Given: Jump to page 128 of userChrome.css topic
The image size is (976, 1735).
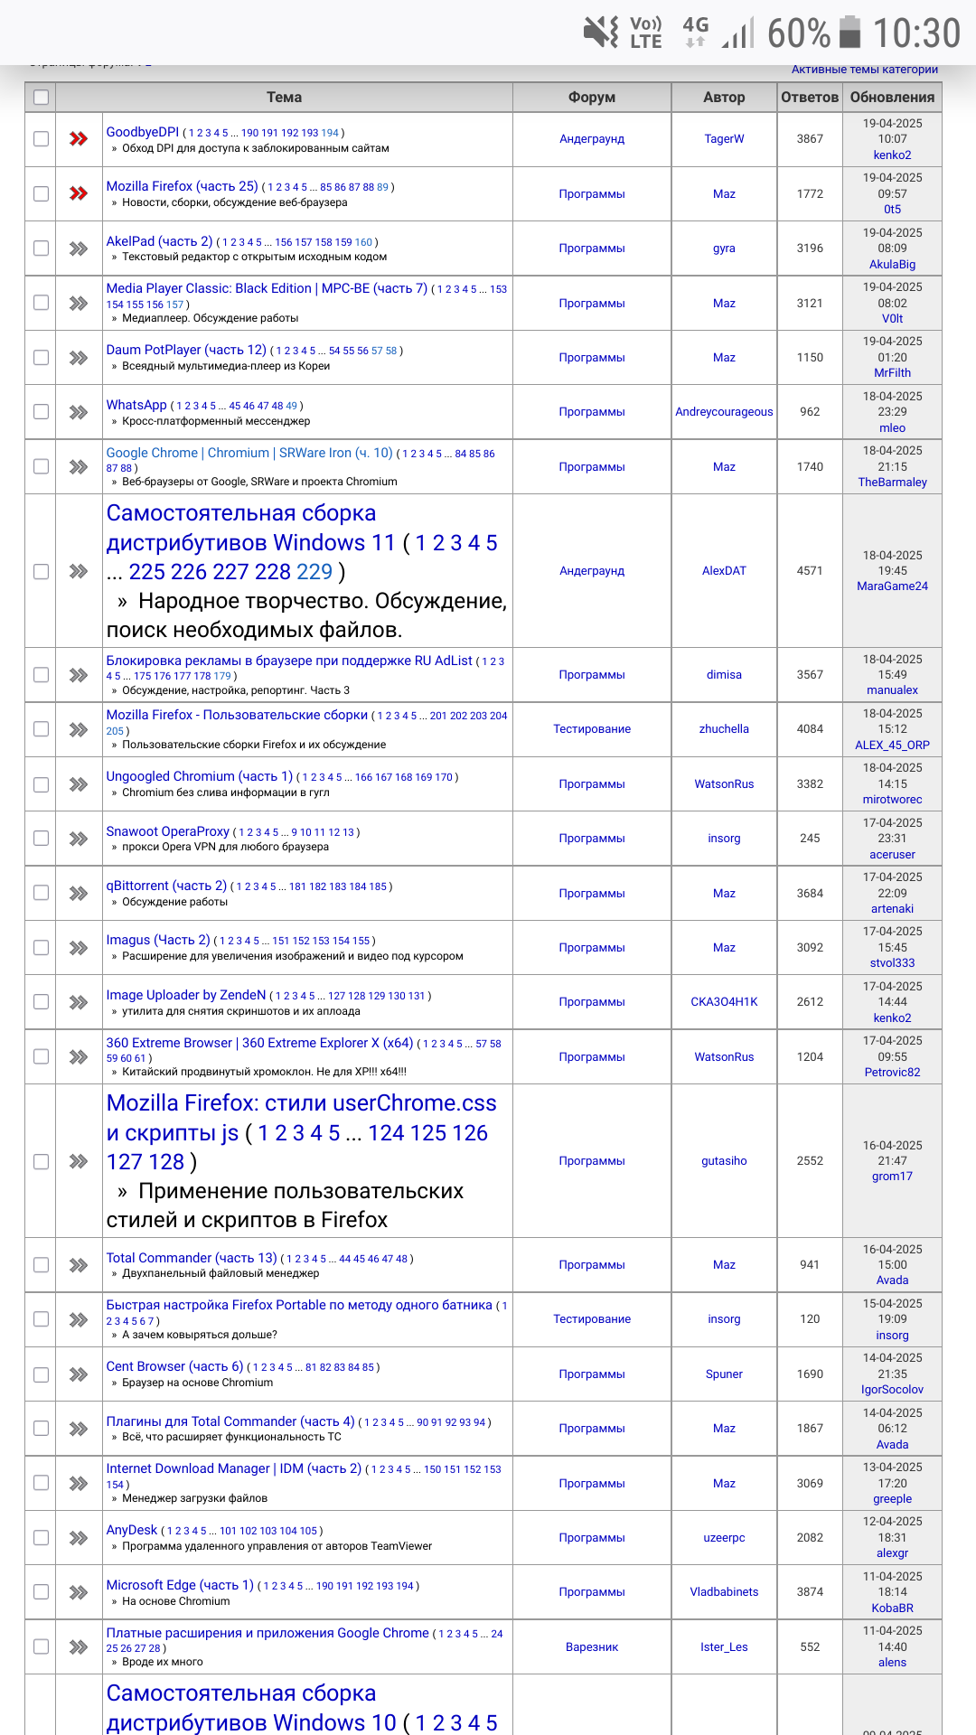Looking at the screenshot, I should (x=165, y=1162).
